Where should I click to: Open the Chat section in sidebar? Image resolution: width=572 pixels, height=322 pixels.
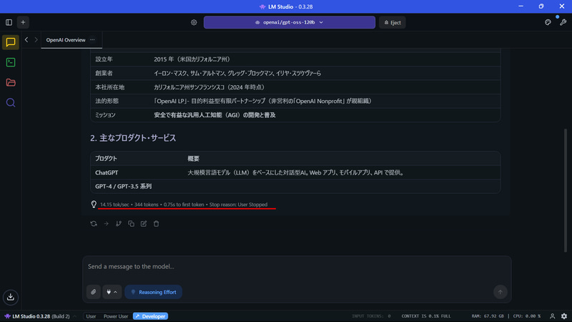pos(11,42)
